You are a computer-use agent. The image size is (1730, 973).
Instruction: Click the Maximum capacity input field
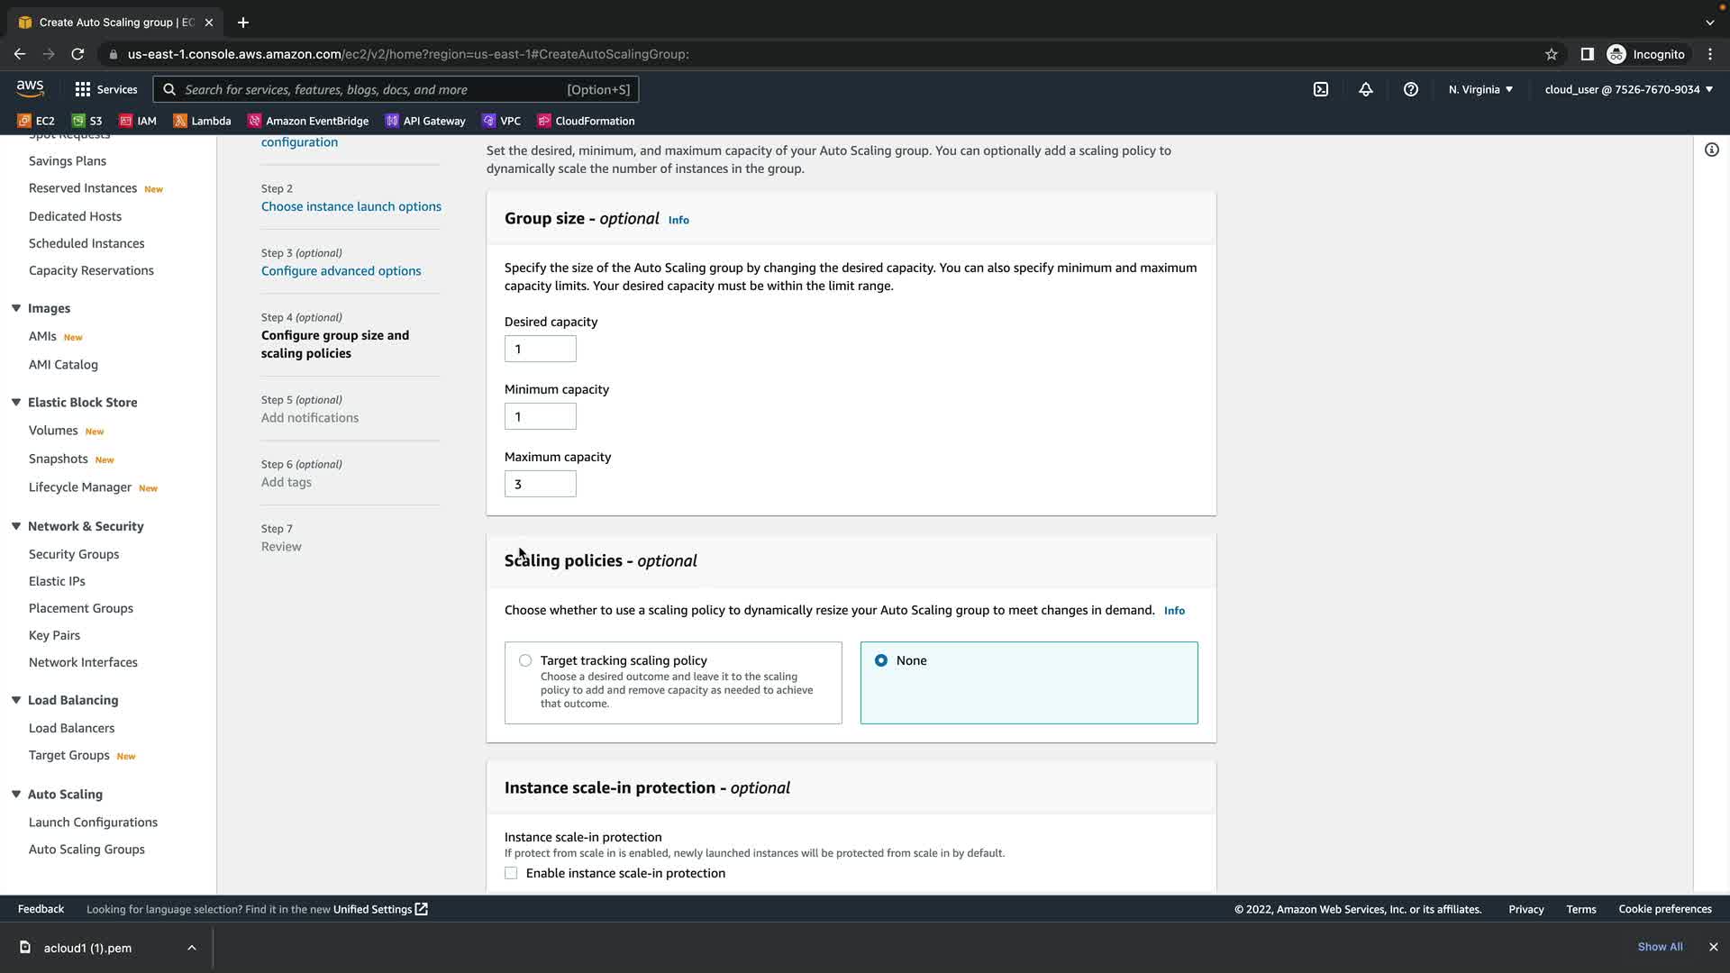[x=540, y=484]
